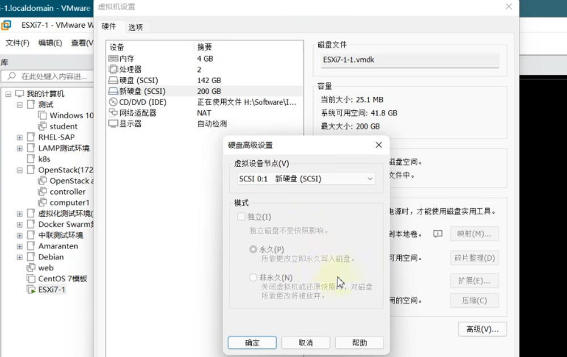Select the ESXi7-1 entry in the library
Image resolution: width=567 pixels, height=357 pixels.
(52, 290)
